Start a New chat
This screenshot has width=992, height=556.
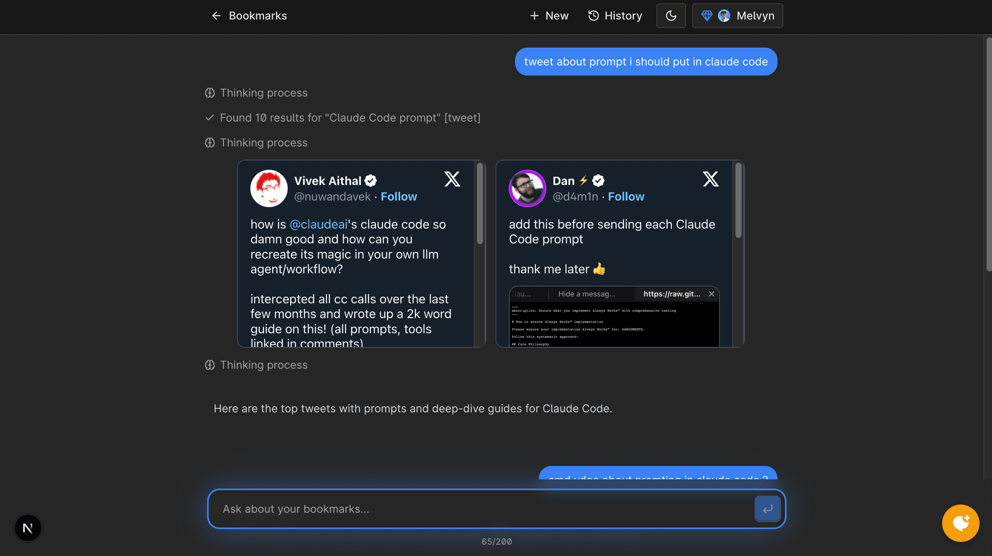[x=549, y=16]
